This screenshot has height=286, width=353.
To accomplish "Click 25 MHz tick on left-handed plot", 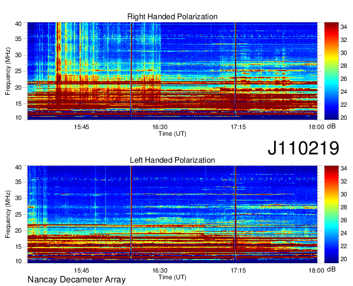I will (18, 214).
